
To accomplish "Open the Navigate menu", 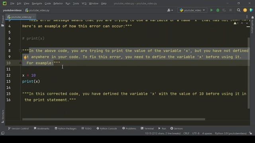I will 37,4.
